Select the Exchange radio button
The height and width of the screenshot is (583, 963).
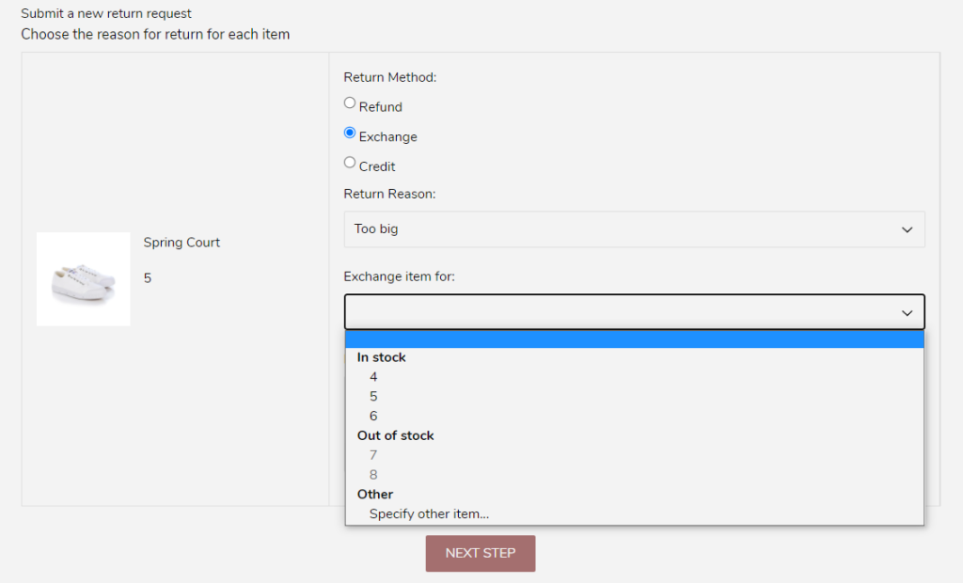pos(350,133)
